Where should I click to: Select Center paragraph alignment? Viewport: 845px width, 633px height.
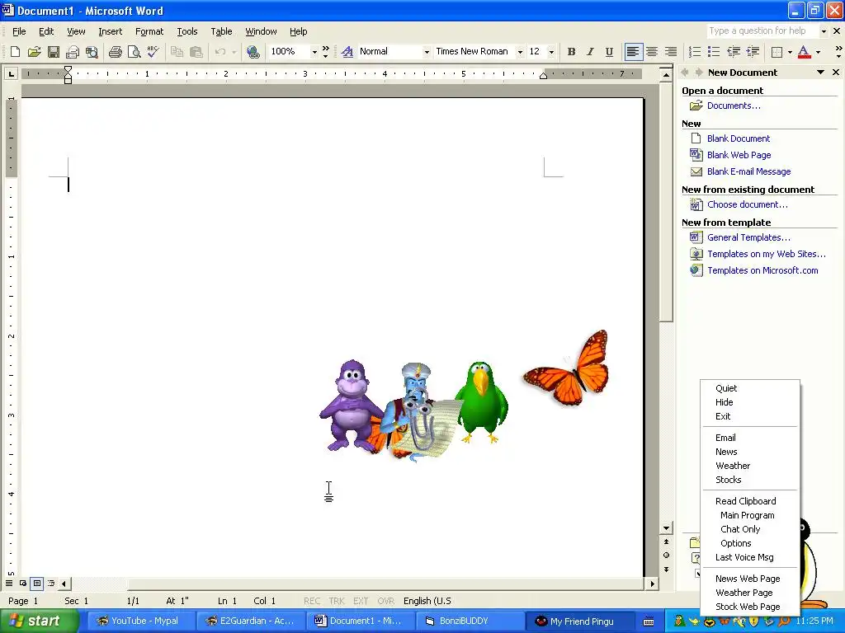coord(652,52)
